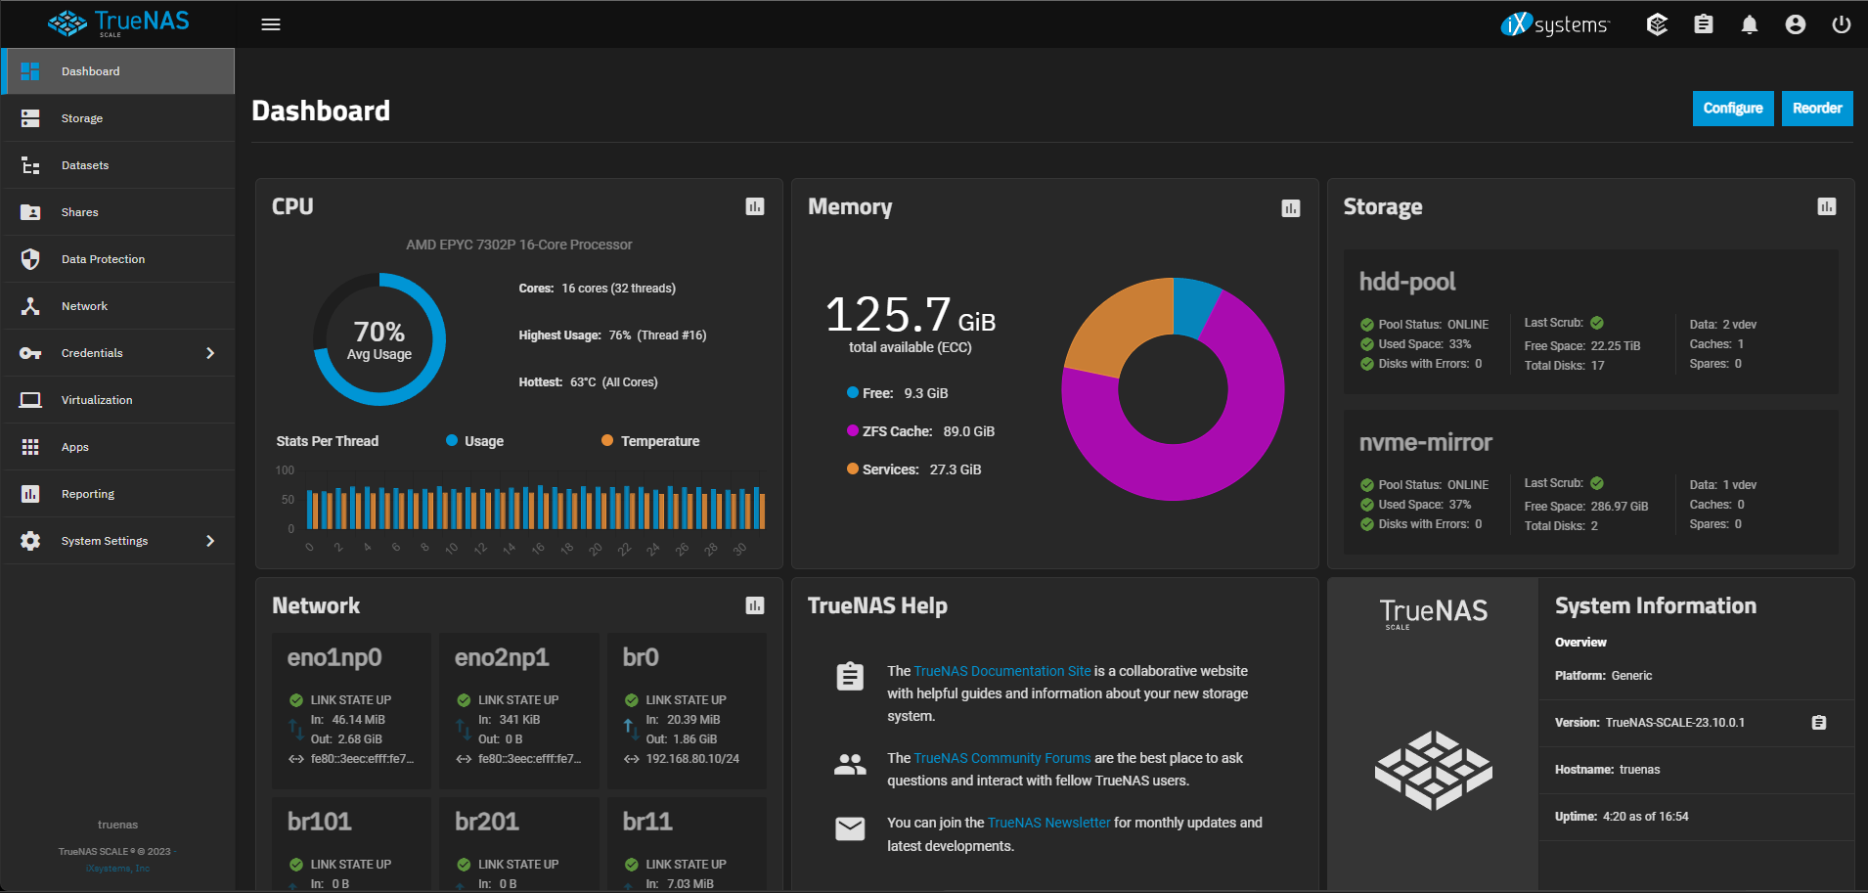Viewport: 1868px width, 893px height.
Task: Open Memory reports chart icon
Action: 1291,207
